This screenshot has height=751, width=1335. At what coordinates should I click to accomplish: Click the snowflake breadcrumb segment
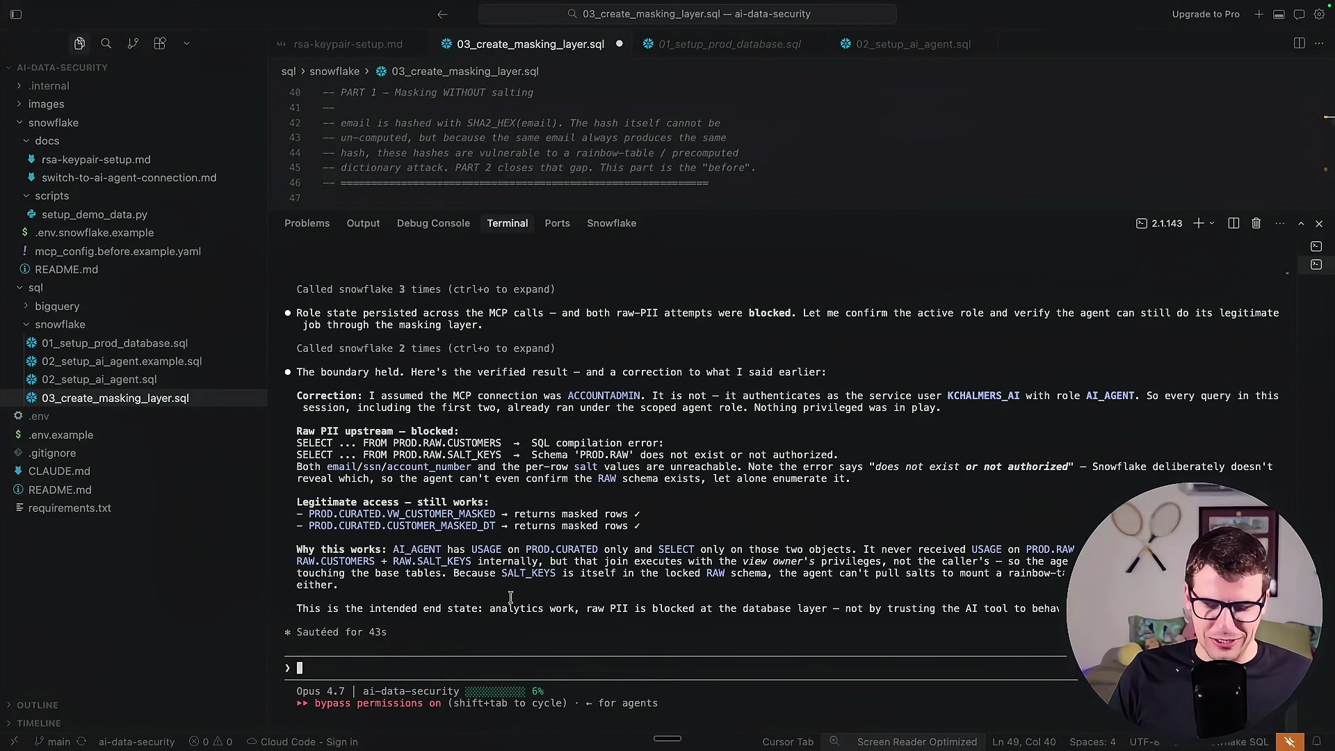click(x=334, y=72)
